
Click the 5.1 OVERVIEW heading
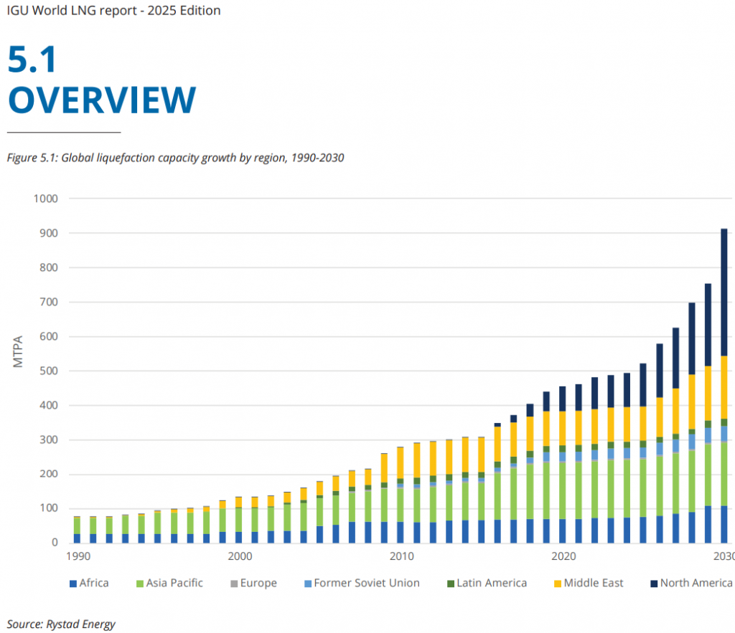(101, 80)
